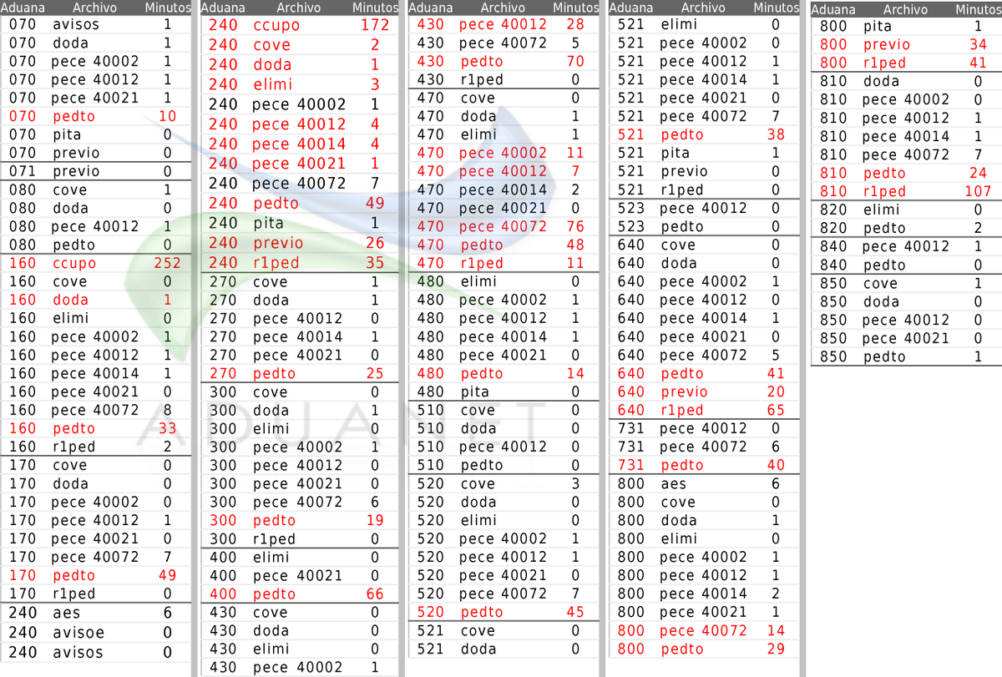The width and height of the screenshot is (1002, 677).
Task: Click the 252 value in the 160 ccupo row
Action: (167, 264)
